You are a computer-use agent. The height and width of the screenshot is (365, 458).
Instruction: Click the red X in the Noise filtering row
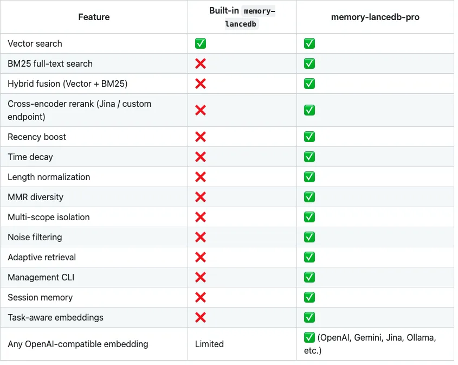tap(201, 238)
